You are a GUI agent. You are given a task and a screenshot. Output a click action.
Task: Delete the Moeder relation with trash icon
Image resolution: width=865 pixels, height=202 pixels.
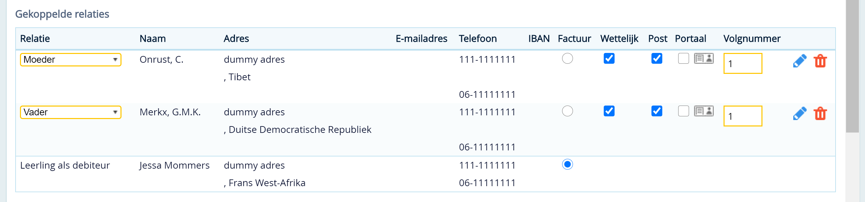pyautogui.click(x=820, y=61)
